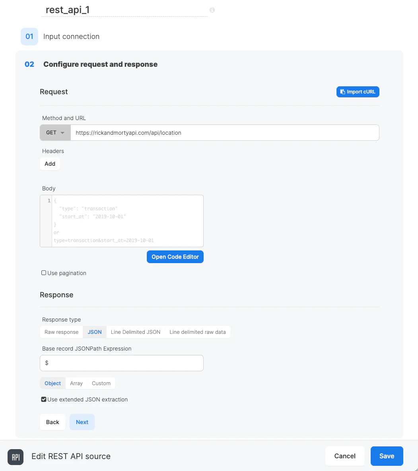Viewport: 418px width, 471px height.
Task: Switch base record type to Array
Action: click(x=76, y=383)
